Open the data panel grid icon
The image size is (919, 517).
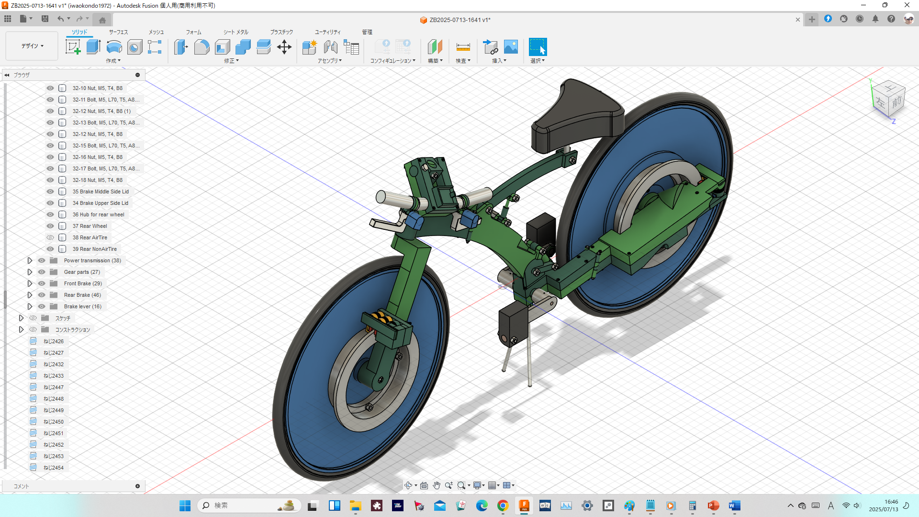click(8, 19)
